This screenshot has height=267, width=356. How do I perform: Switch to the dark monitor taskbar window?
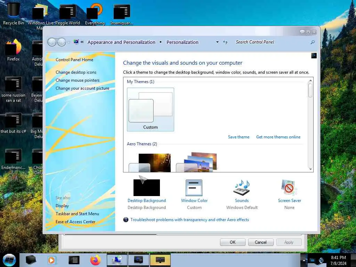138,260
